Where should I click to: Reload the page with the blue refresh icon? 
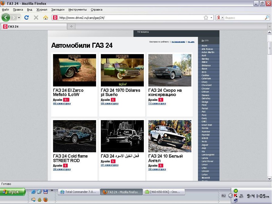click(27, 18)
